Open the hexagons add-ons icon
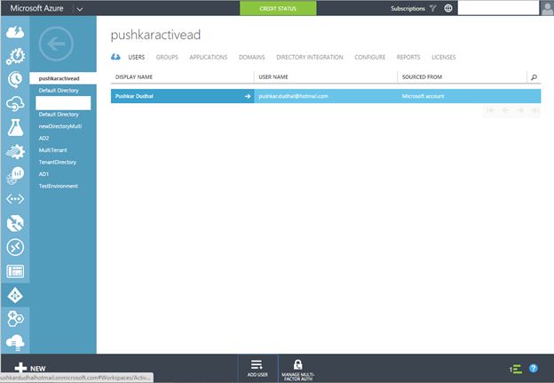554x383 pixels. [x=15, y=319]
